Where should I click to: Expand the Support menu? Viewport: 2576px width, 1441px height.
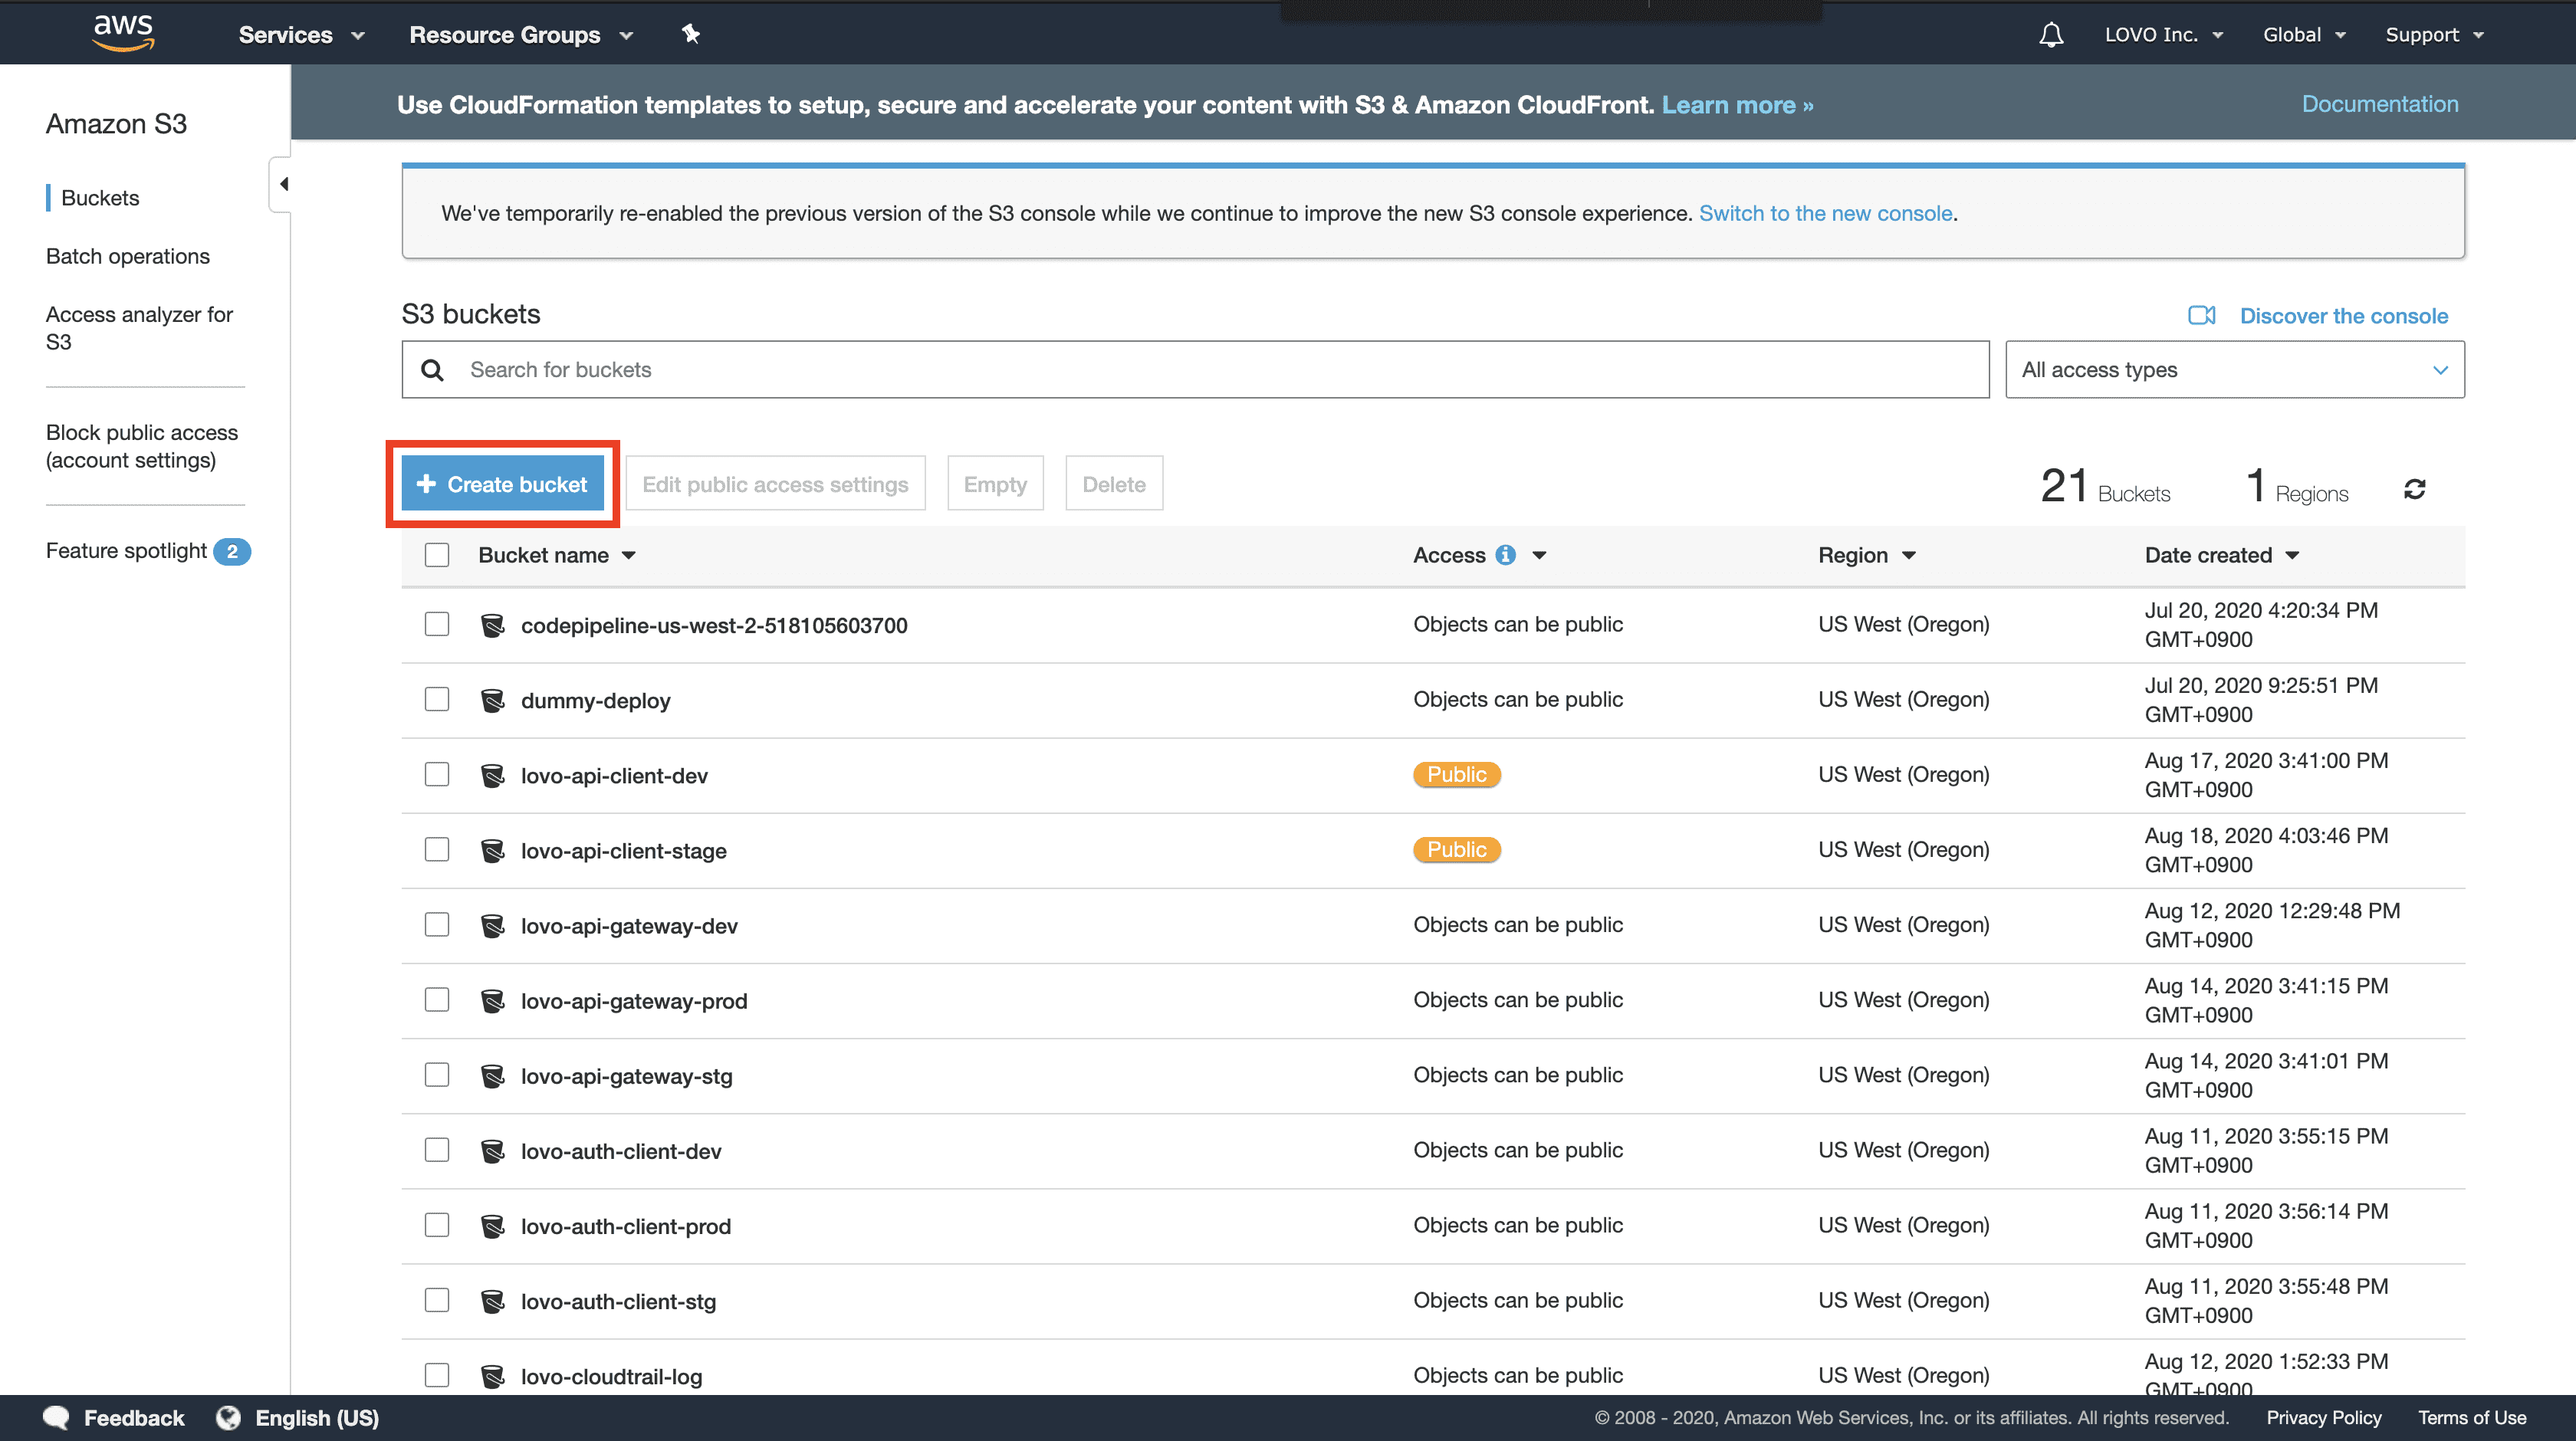(x=2435, y=35)
